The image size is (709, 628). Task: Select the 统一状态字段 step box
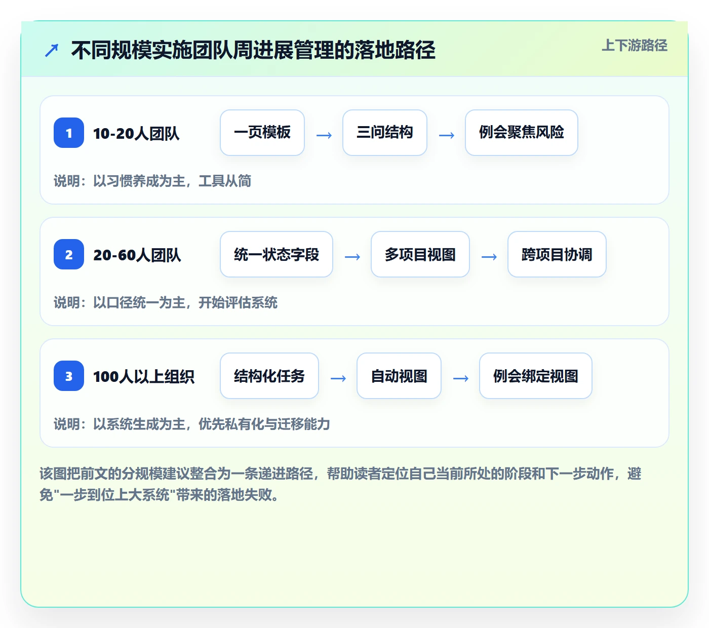pyautogui.click(x=277, y=254)
